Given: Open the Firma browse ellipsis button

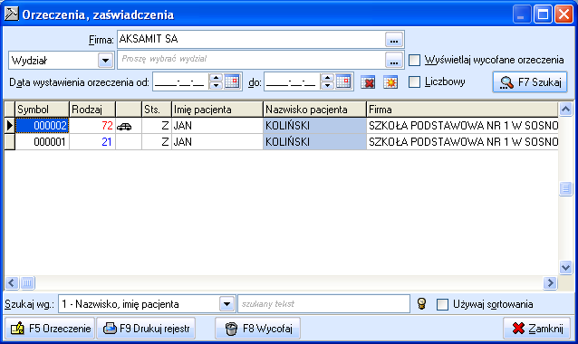Looking at the screenshot, I should pos(394,40).
